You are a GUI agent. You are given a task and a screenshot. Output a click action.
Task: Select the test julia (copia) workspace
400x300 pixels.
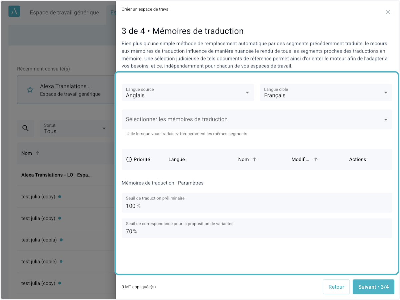pyautogui.click(x=39, y=240)
